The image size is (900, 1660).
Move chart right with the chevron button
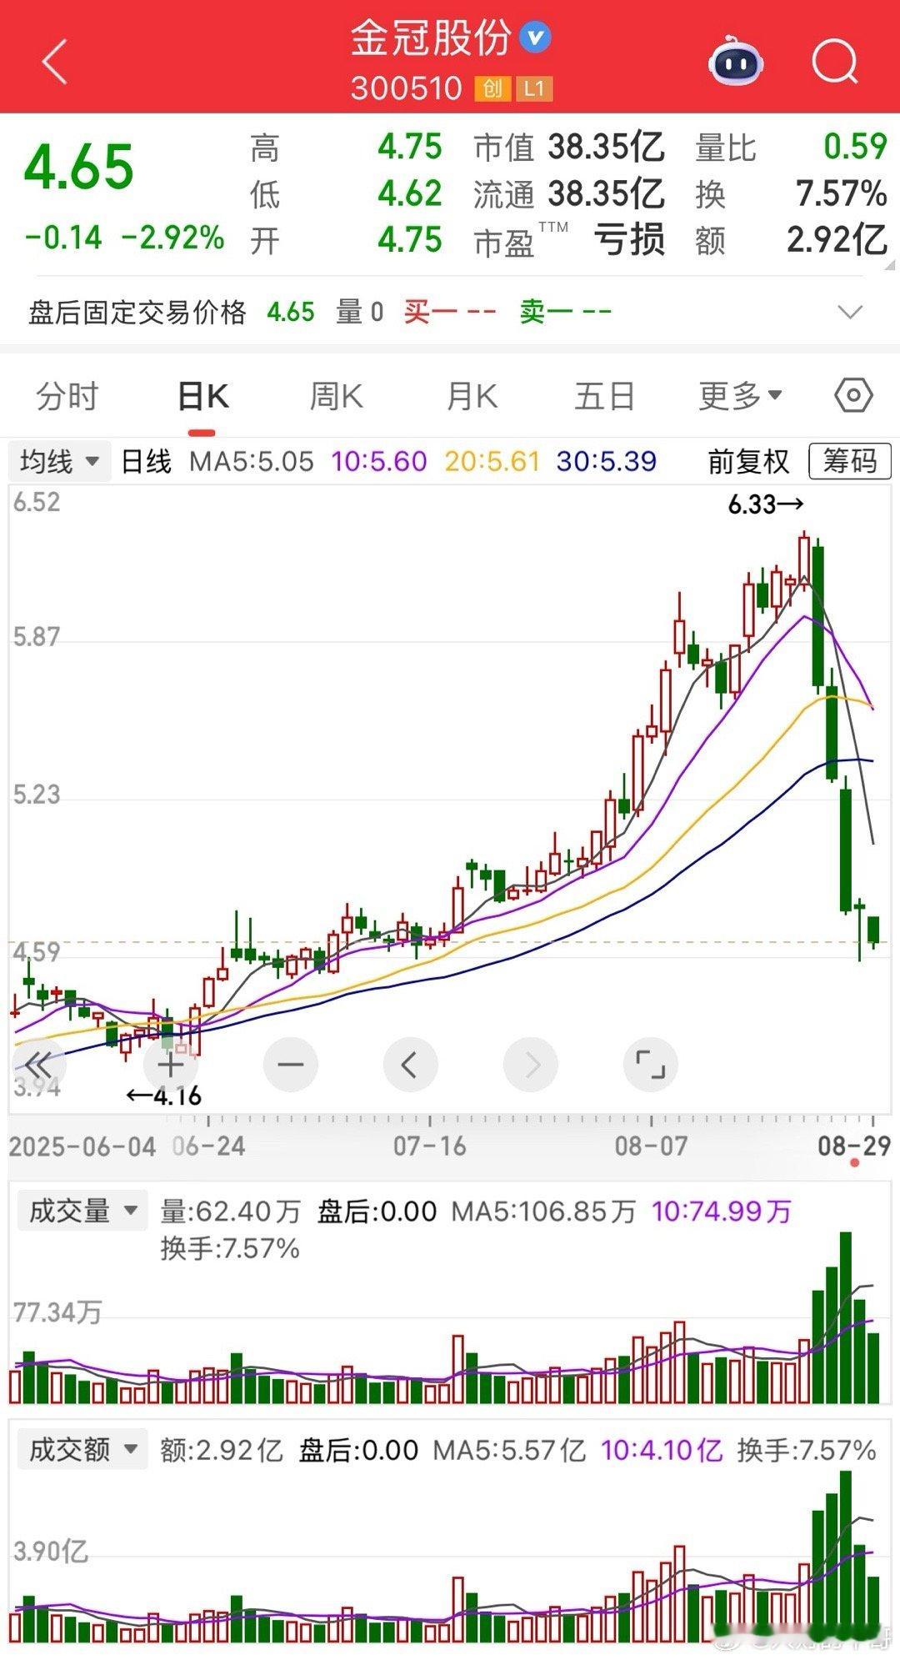point(531,1065)
